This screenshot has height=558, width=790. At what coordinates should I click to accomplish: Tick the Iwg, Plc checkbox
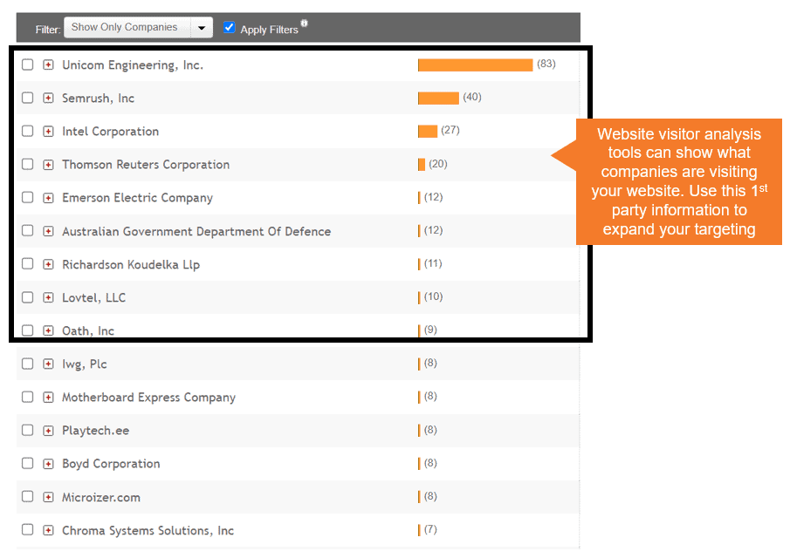tap(28, 364)
